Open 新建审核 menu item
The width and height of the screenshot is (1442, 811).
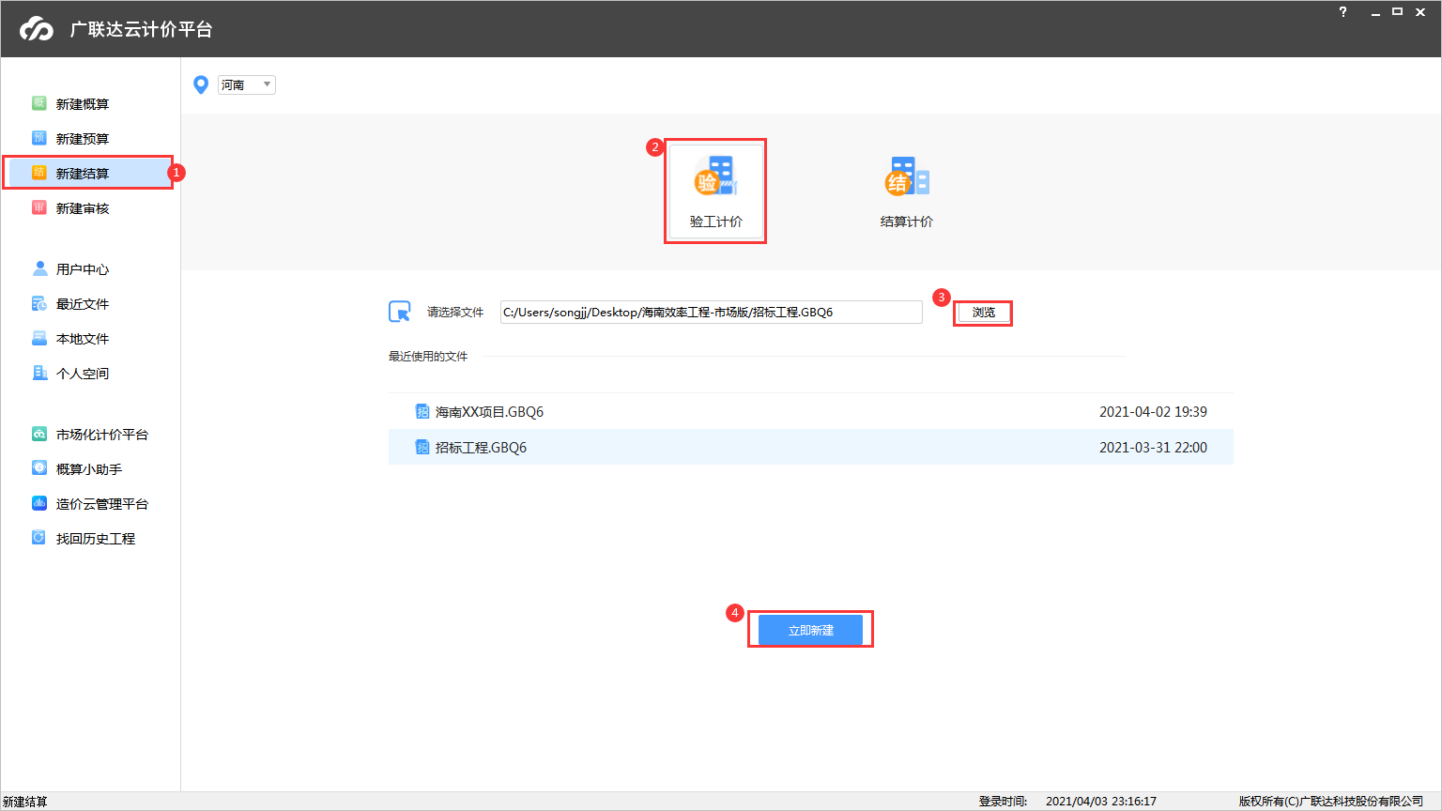point(83,208)
